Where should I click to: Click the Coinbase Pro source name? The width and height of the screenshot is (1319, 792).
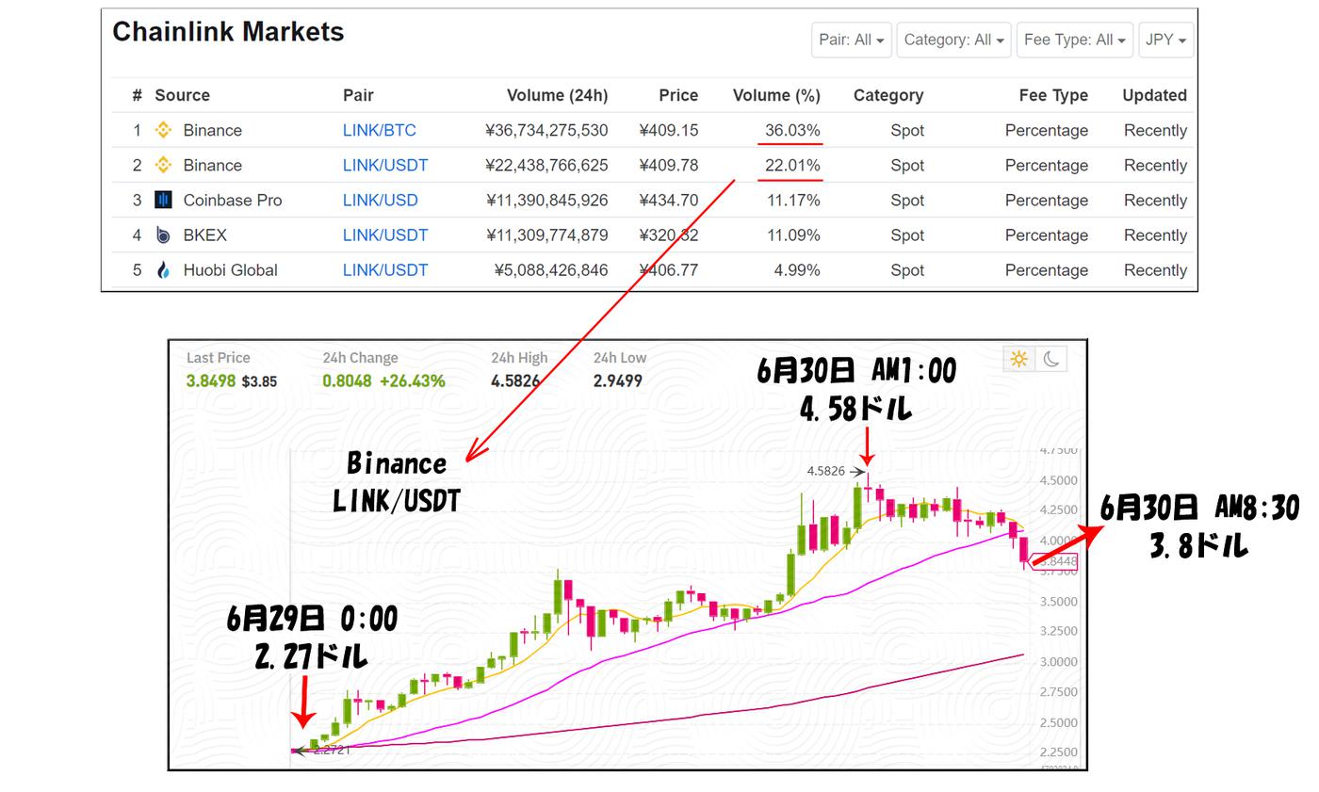233,200
